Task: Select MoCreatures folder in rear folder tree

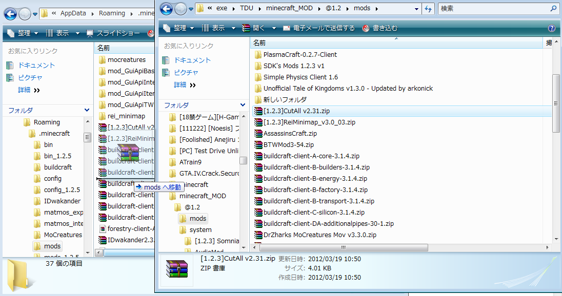Action: [58, 235]
